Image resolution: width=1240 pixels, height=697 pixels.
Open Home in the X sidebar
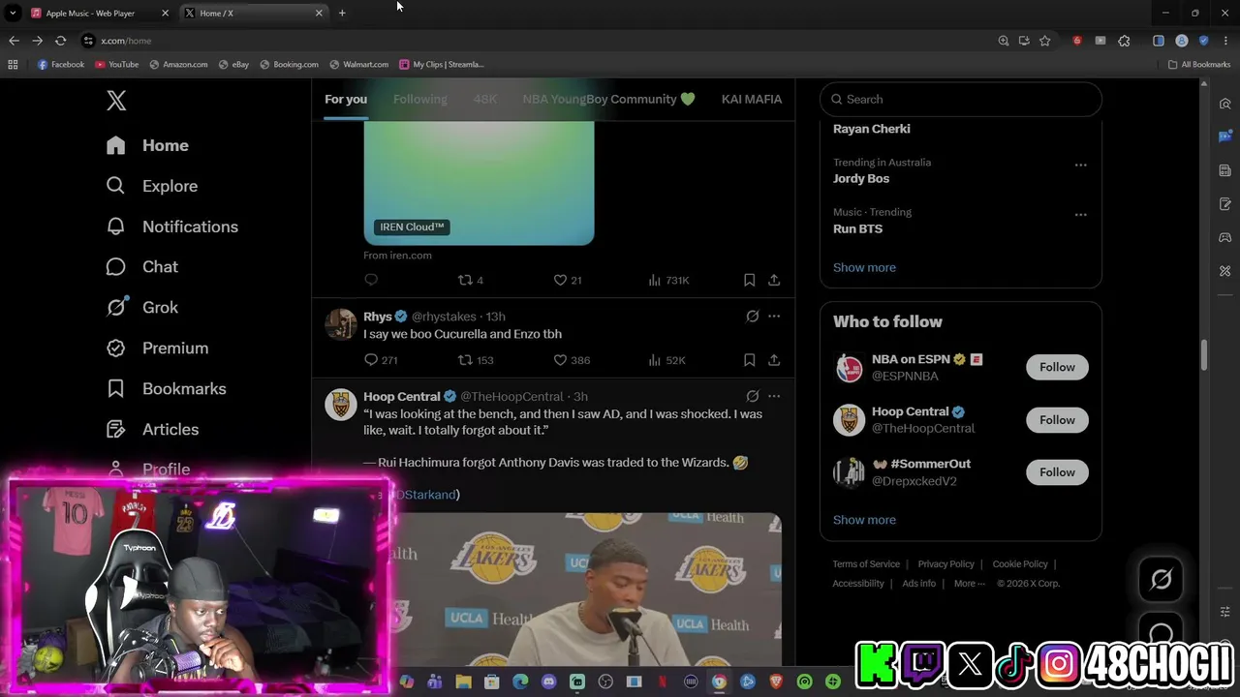(x=147, y=145)
